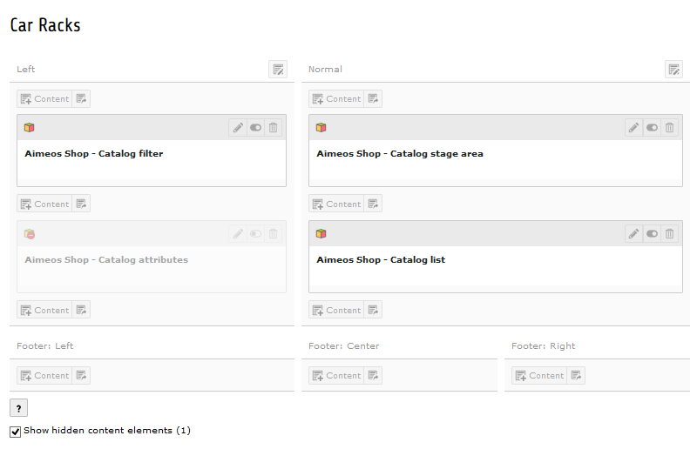The width and height of the screenshot is (697, 449).
Task: Delete the Catalog stage area element
Action: pos(669,128)
